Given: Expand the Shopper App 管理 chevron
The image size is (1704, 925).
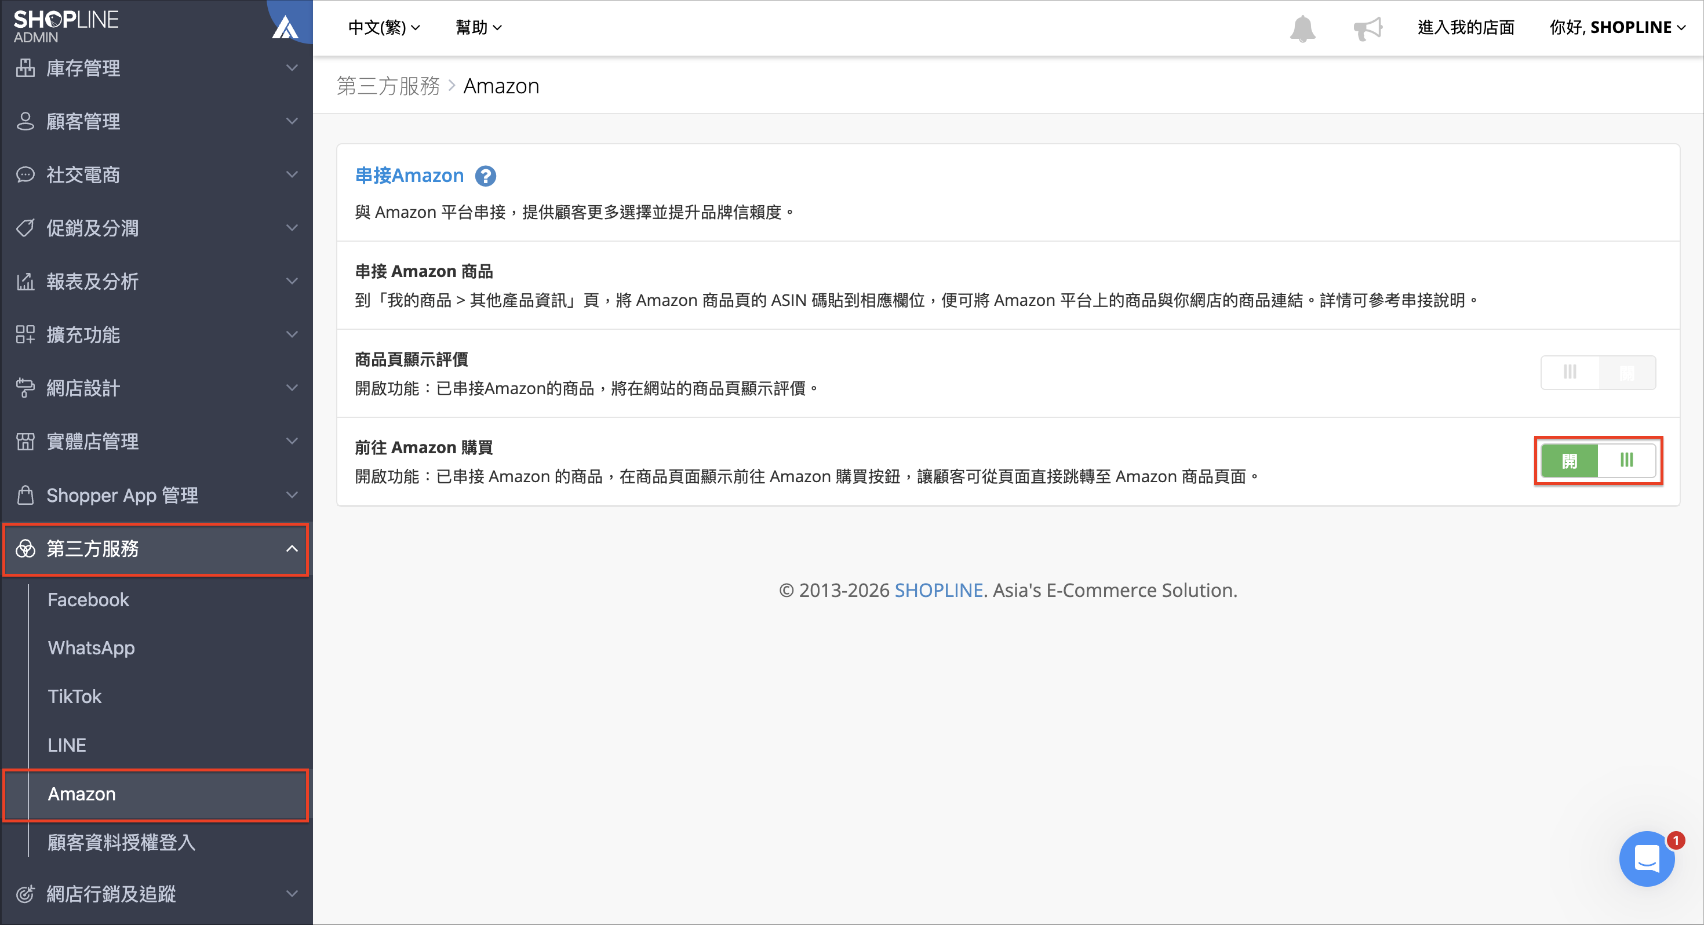Looking at the screenshot, I should [292, 495].
